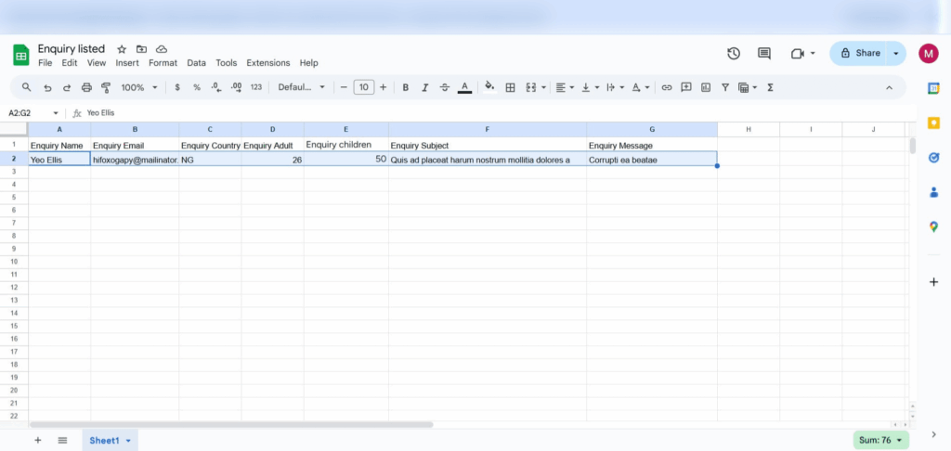
Task: Open the File menu
Action: [45, 62]
